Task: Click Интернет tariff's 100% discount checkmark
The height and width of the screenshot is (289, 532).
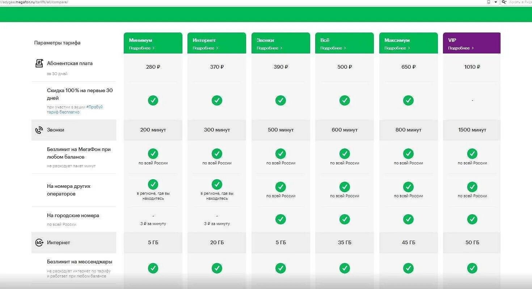Action: (x=217, y=100)
